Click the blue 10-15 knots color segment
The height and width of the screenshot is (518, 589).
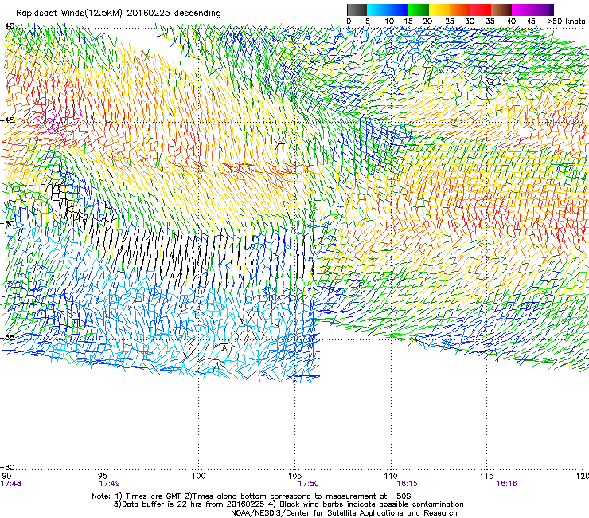click(x=398, y=10)
